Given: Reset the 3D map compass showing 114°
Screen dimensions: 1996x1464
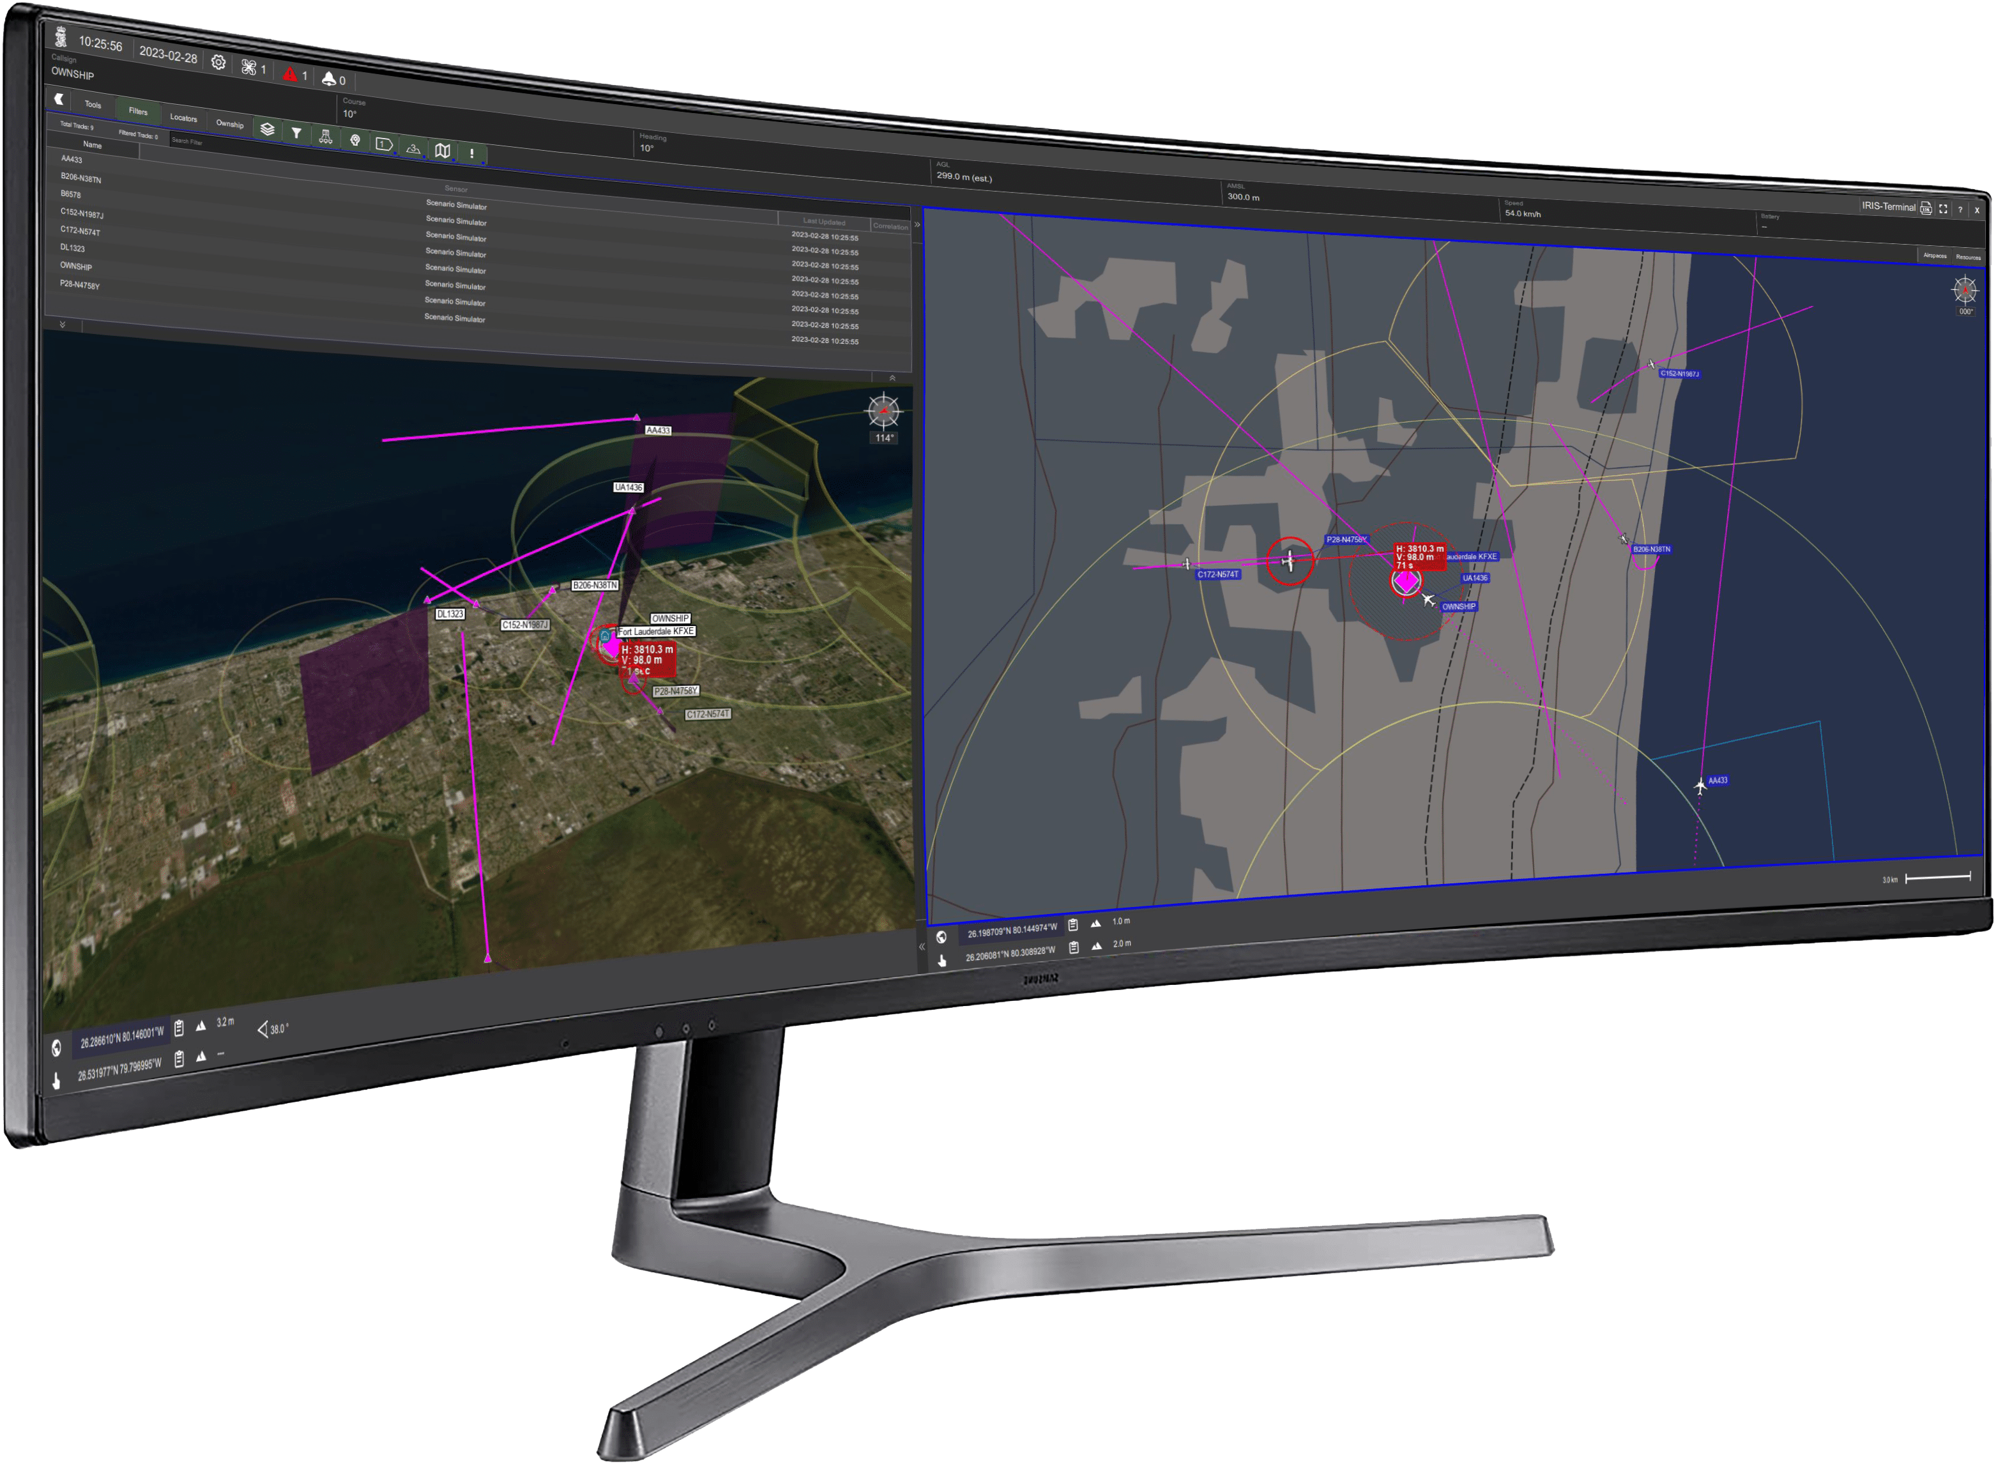Looking at the screenshot, I should 883,411.
